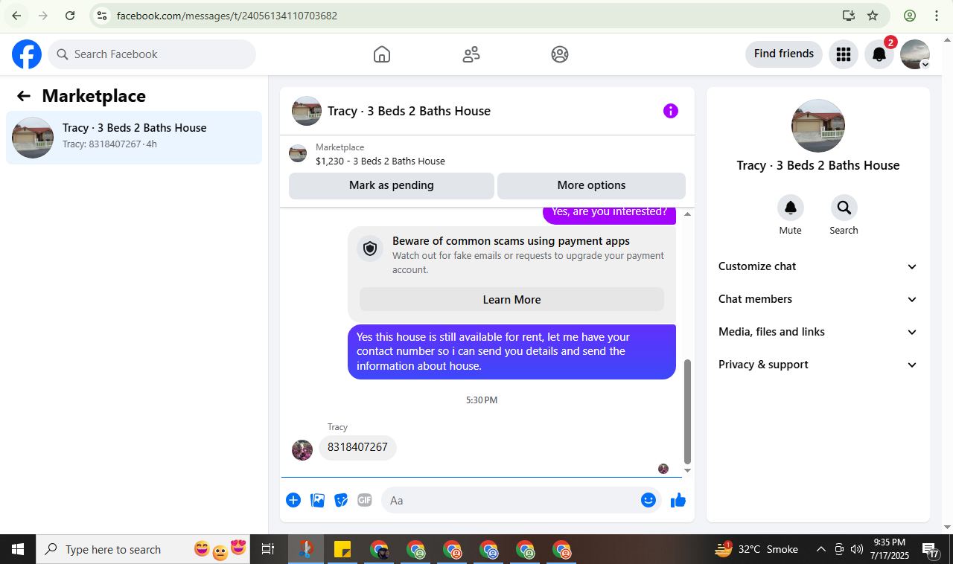The image size is (953, 564).
Task: Click Tracy's avatar beside phone message
Action: 302,450
